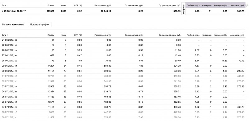Viewport: 249px width, 121px height.
Task: Sort by CTR (%) column header
Action: pyautogui.click(x=78, y=35)
